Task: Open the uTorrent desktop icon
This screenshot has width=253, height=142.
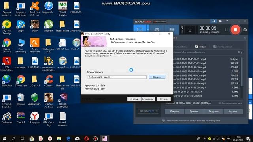Action: pos(49,26)
